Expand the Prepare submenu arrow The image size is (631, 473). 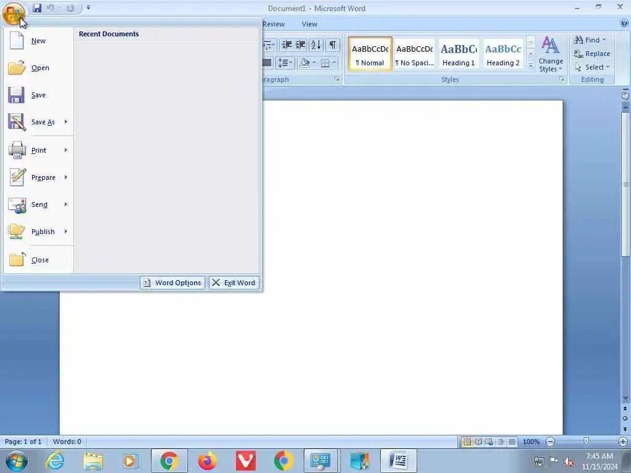coord(66,177)
